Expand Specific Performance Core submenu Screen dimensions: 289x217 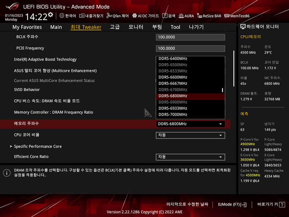tap(38, 147)
